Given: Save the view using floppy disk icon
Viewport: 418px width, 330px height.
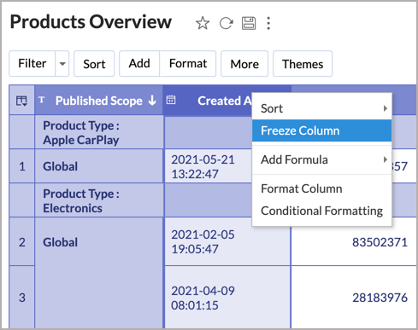Looking at the screenshot, I should (x=249, y=23).
